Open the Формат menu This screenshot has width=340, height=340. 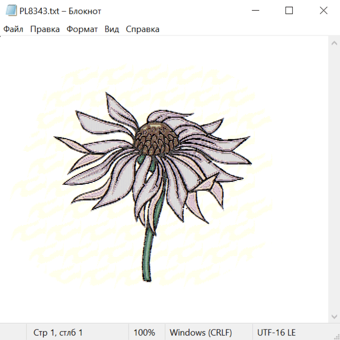click(x=82, y=29)
